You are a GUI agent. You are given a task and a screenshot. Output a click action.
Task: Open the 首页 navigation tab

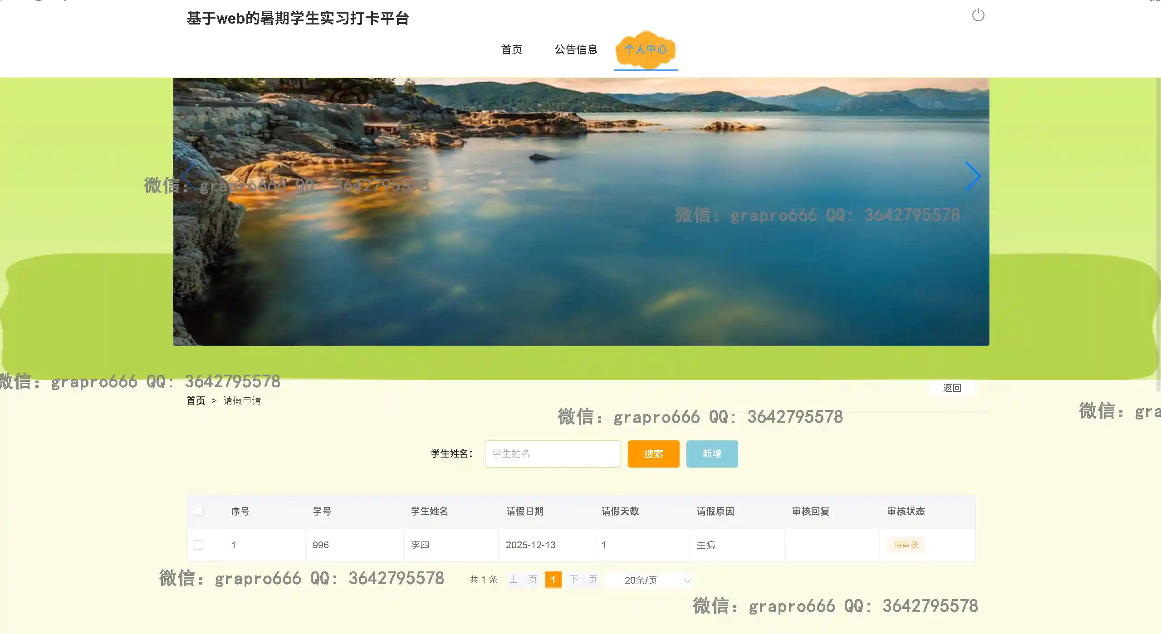pyautogui.click(x=511, y=49)
